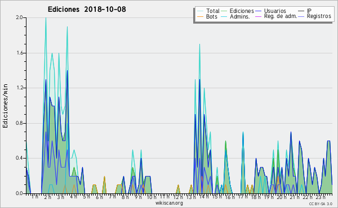Click the '19 h' x-axis label
Screen dimensions: 338x208
coord(269,197)
